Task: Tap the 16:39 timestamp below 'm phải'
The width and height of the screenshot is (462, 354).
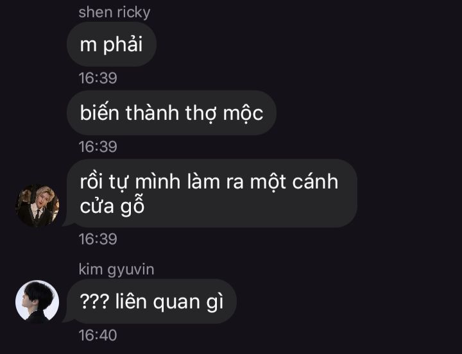Action: (98, 78)
